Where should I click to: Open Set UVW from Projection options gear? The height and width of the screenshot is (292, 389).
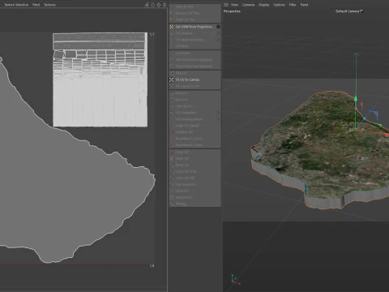pyautogui.click(x=218, y=27)
